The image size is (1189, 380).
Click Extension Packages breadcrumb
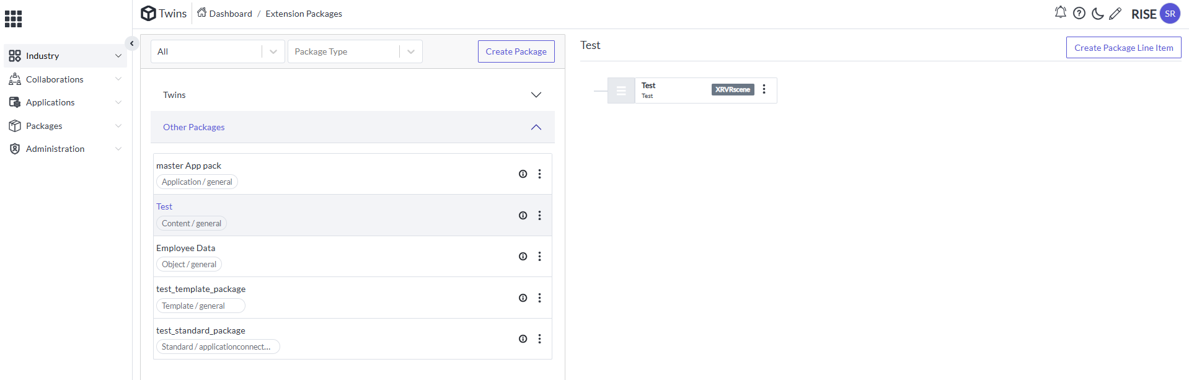304,14
